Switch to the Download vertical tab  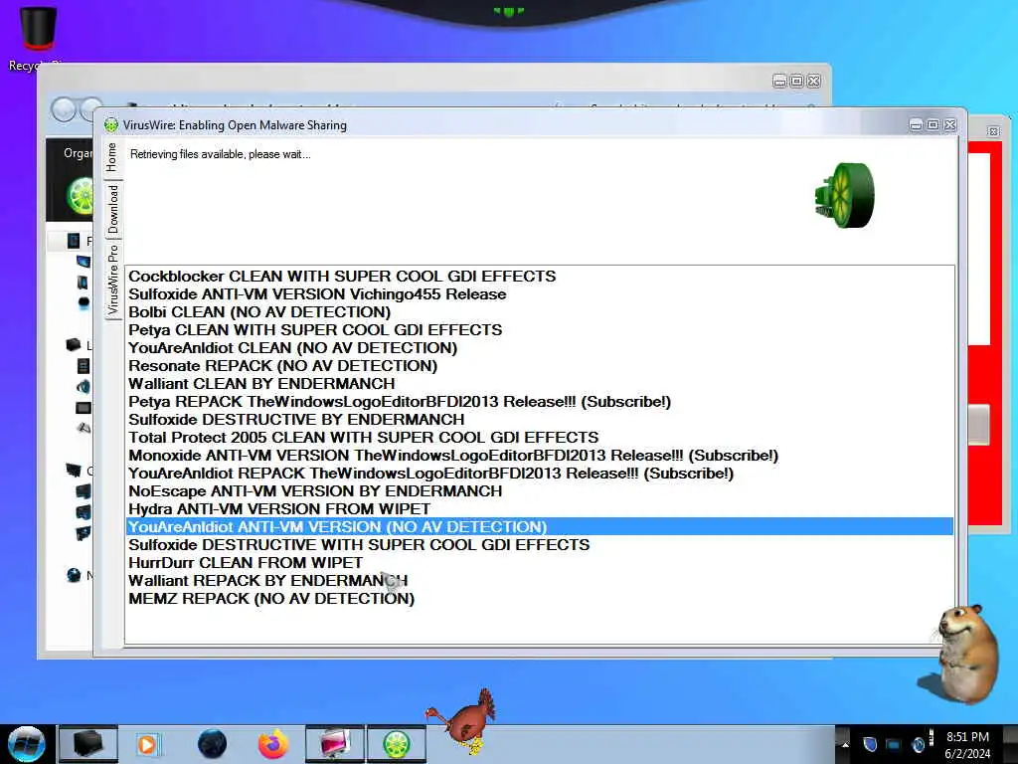[x=112, y=209]
